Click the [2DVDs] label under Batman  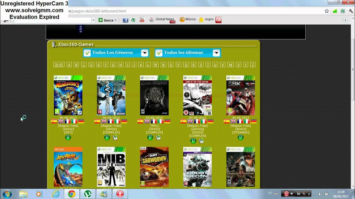[x=197, y=129]
